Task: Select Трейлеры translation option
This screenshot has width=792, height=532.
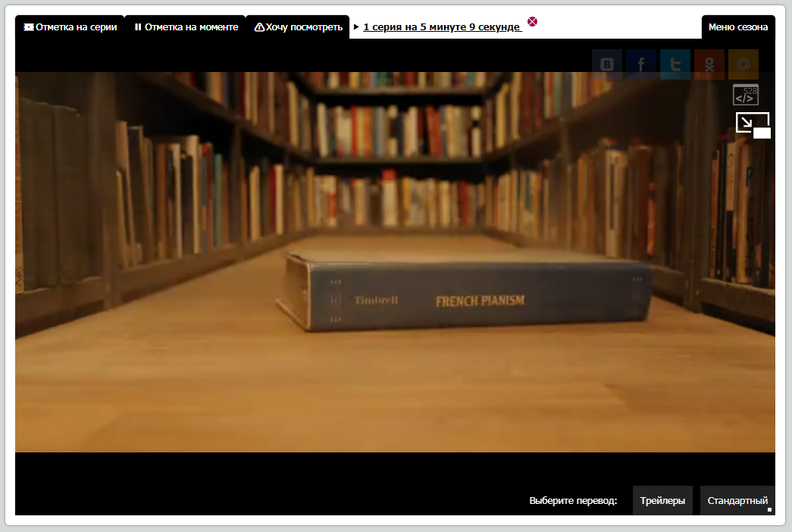Action: point(662,500)
